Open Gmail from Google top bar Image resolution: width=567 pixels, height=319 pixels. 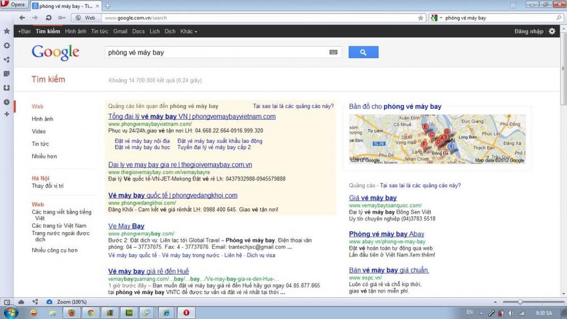coord(120,31)
